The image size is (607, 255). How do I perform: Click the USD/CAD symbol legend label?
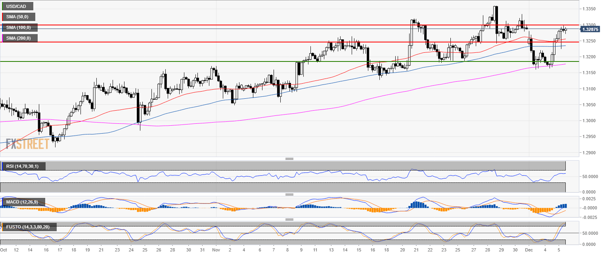[x=18, y=6]
